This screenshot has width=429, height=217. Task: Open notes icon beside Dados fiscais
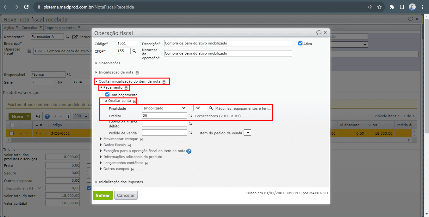129,145
